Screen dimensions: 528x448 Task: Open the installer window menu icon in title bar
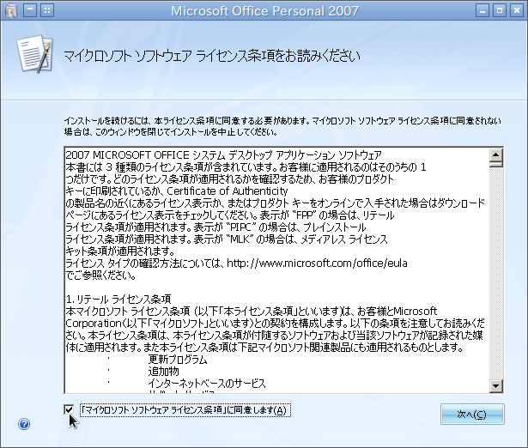[x=11, y=11]
